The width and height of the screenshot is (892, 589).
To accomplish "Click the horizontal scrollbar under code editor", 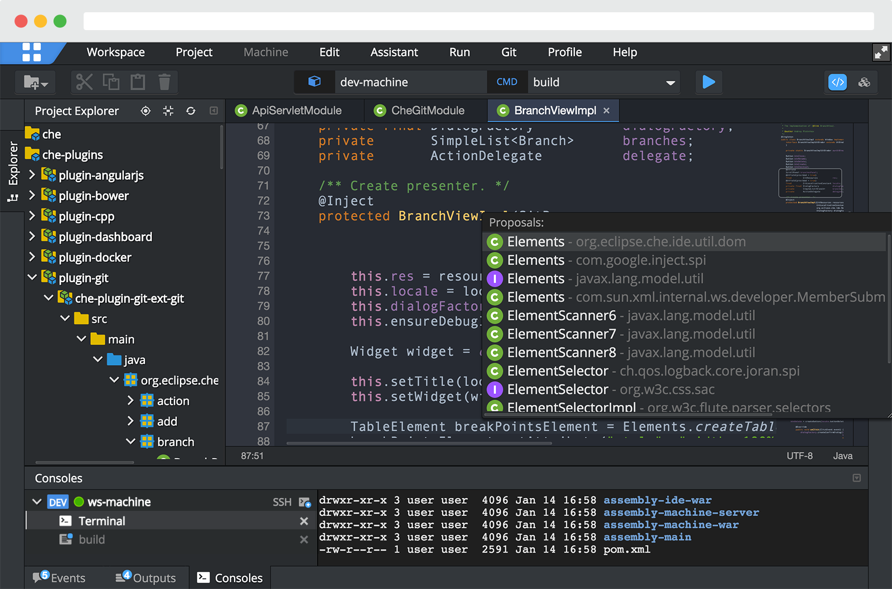I will tap(418, 444).
